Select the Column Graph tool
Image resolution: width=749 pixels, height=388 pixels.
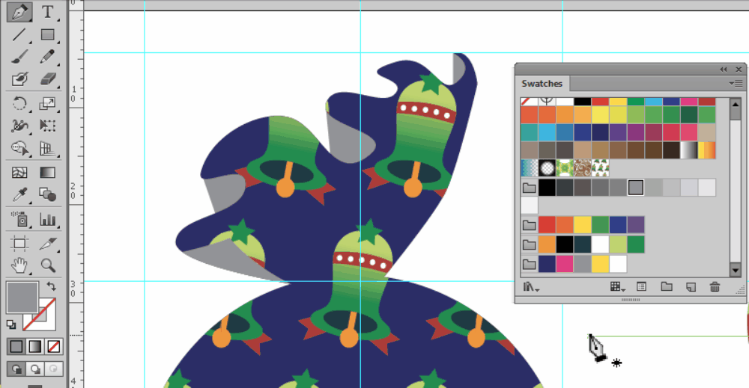(x=47, y=219)
